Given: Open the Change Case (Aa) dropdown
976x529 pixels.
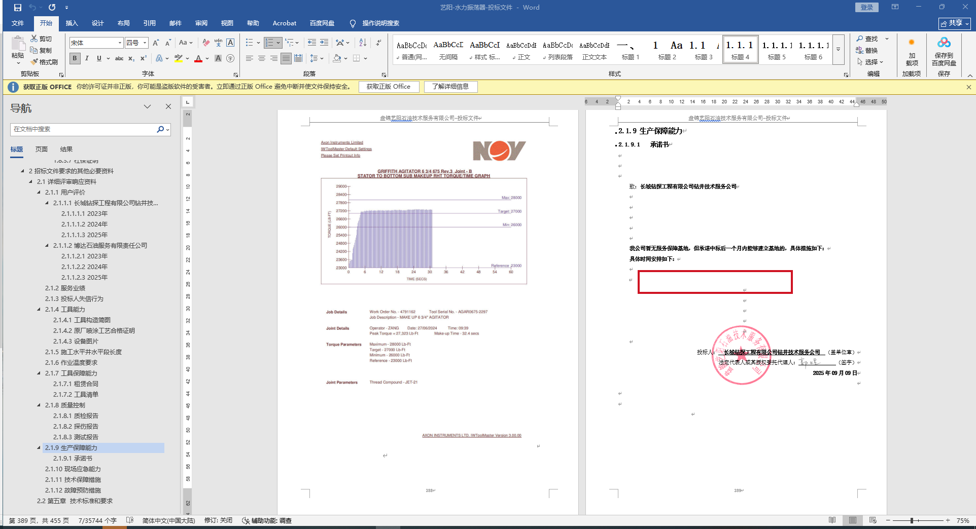Looking at the screenshot, I should [186, 43].
